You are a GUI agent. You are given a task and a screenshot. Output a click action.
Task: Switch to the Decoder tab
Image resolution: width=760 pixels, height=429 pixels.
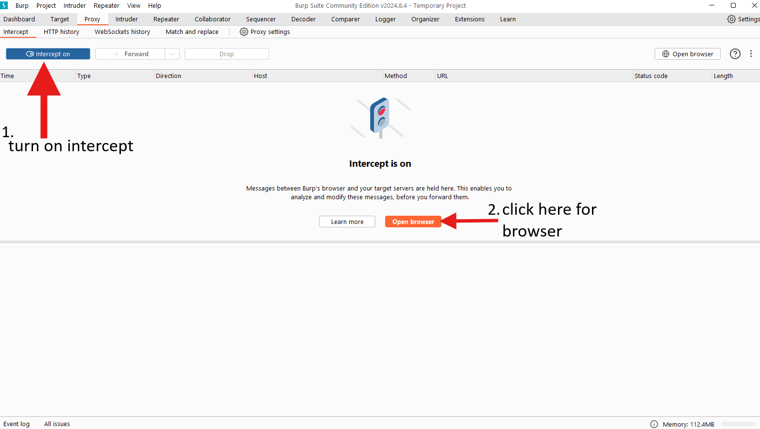[304, 19]
